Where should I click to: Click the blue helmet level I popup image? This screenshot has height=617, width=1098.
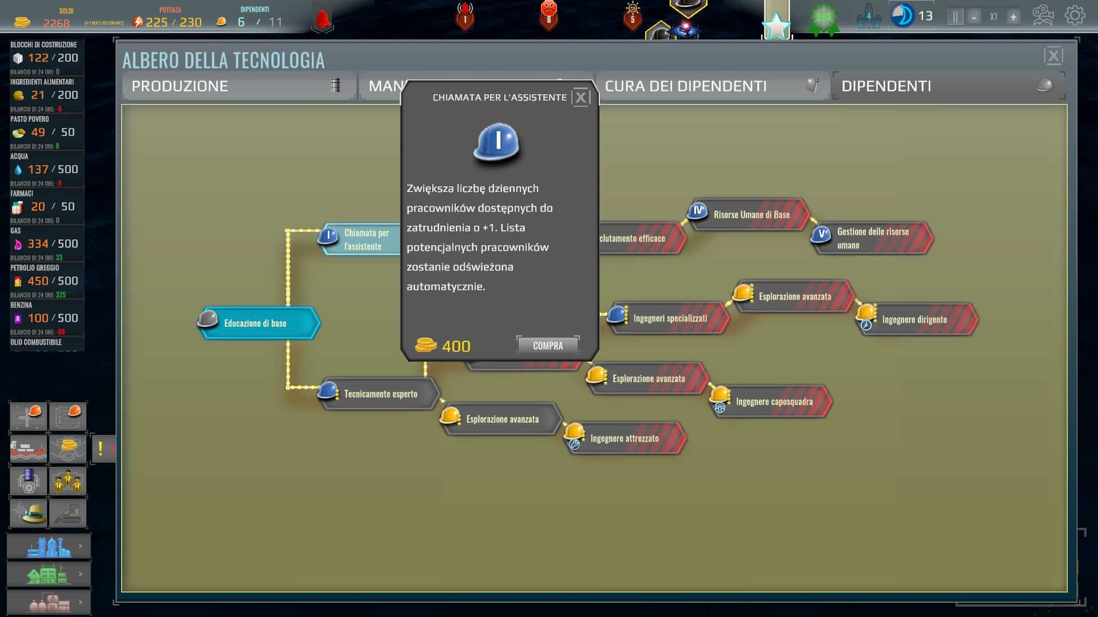click(x=496, y=143)
